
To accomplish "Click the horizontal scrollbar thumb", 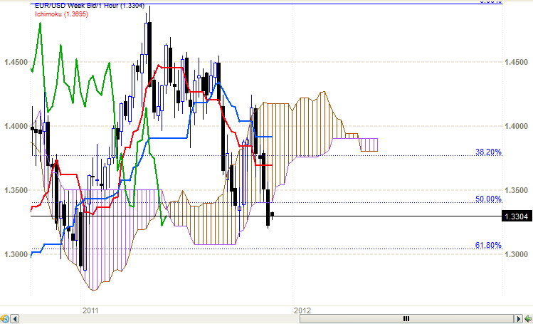I will (406, 318).
